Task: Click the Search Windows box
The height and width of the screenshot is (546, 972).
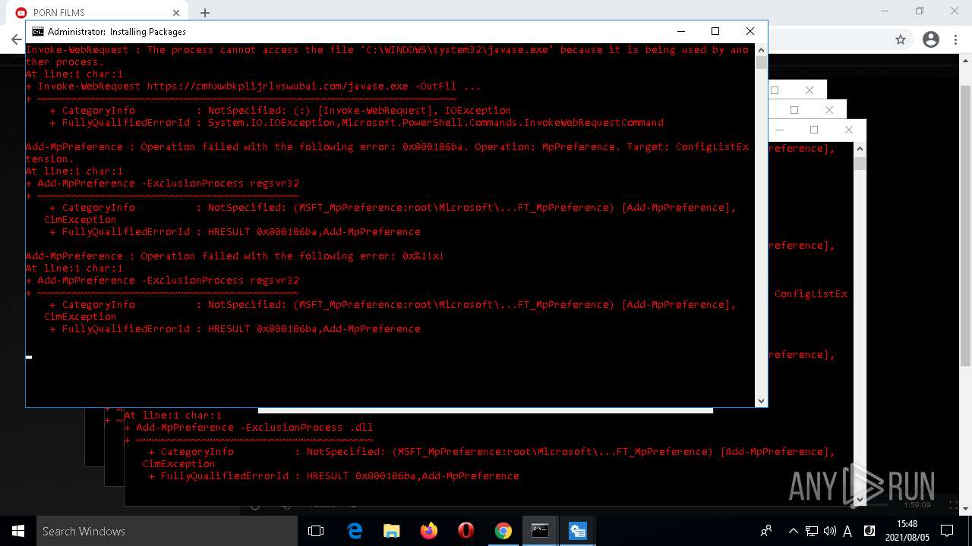Action: tap(167, 531)
